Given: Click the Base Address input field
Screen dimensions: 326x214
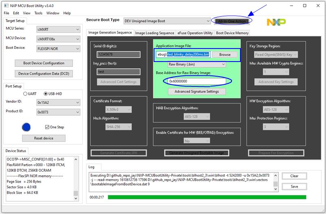Looking at the screenshot, I should coord(197,81).
